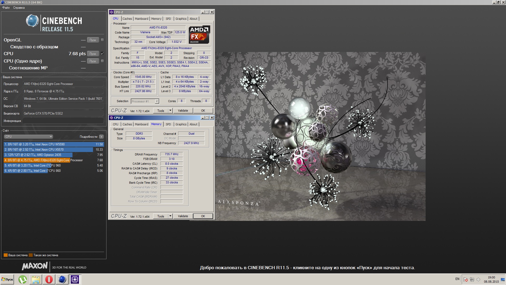This screenshot has width=506, height=285.
Task: Run the CPU test with Пуск
Action: (x=93, y=54)
